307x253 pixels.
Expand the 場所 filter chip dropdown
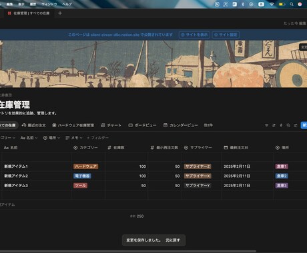[51, 138]
